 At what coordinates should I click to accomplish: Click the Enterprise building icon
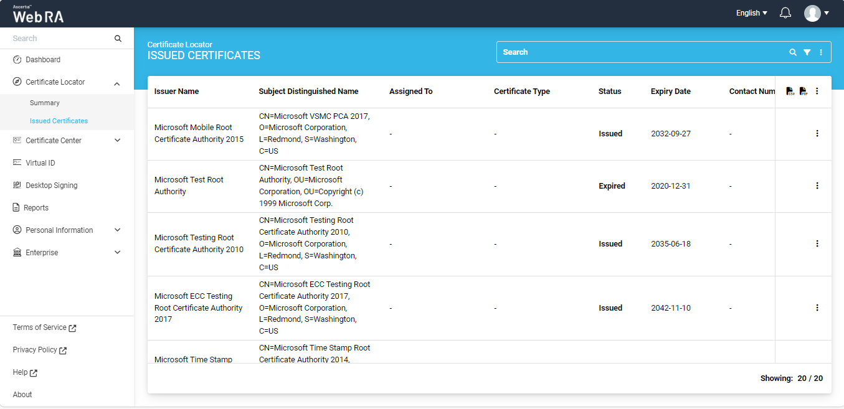point(17,253)
